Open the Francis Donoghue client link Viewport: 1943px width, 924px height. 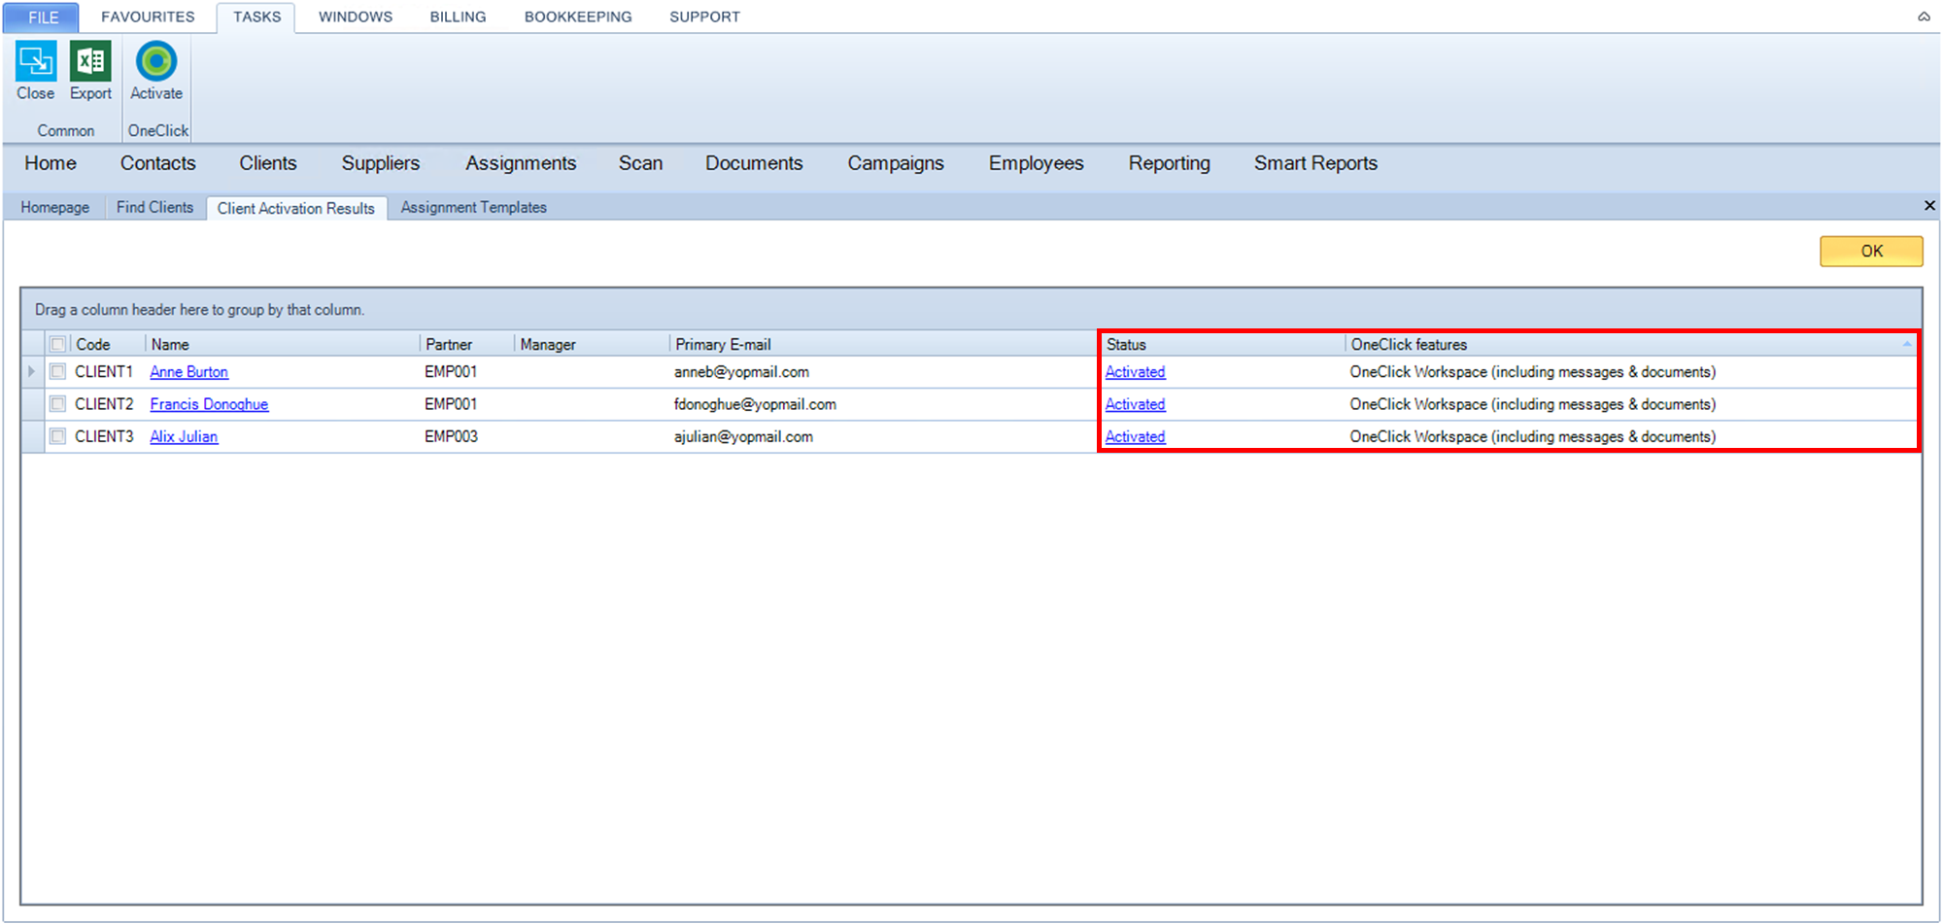(x=209, y=404)
